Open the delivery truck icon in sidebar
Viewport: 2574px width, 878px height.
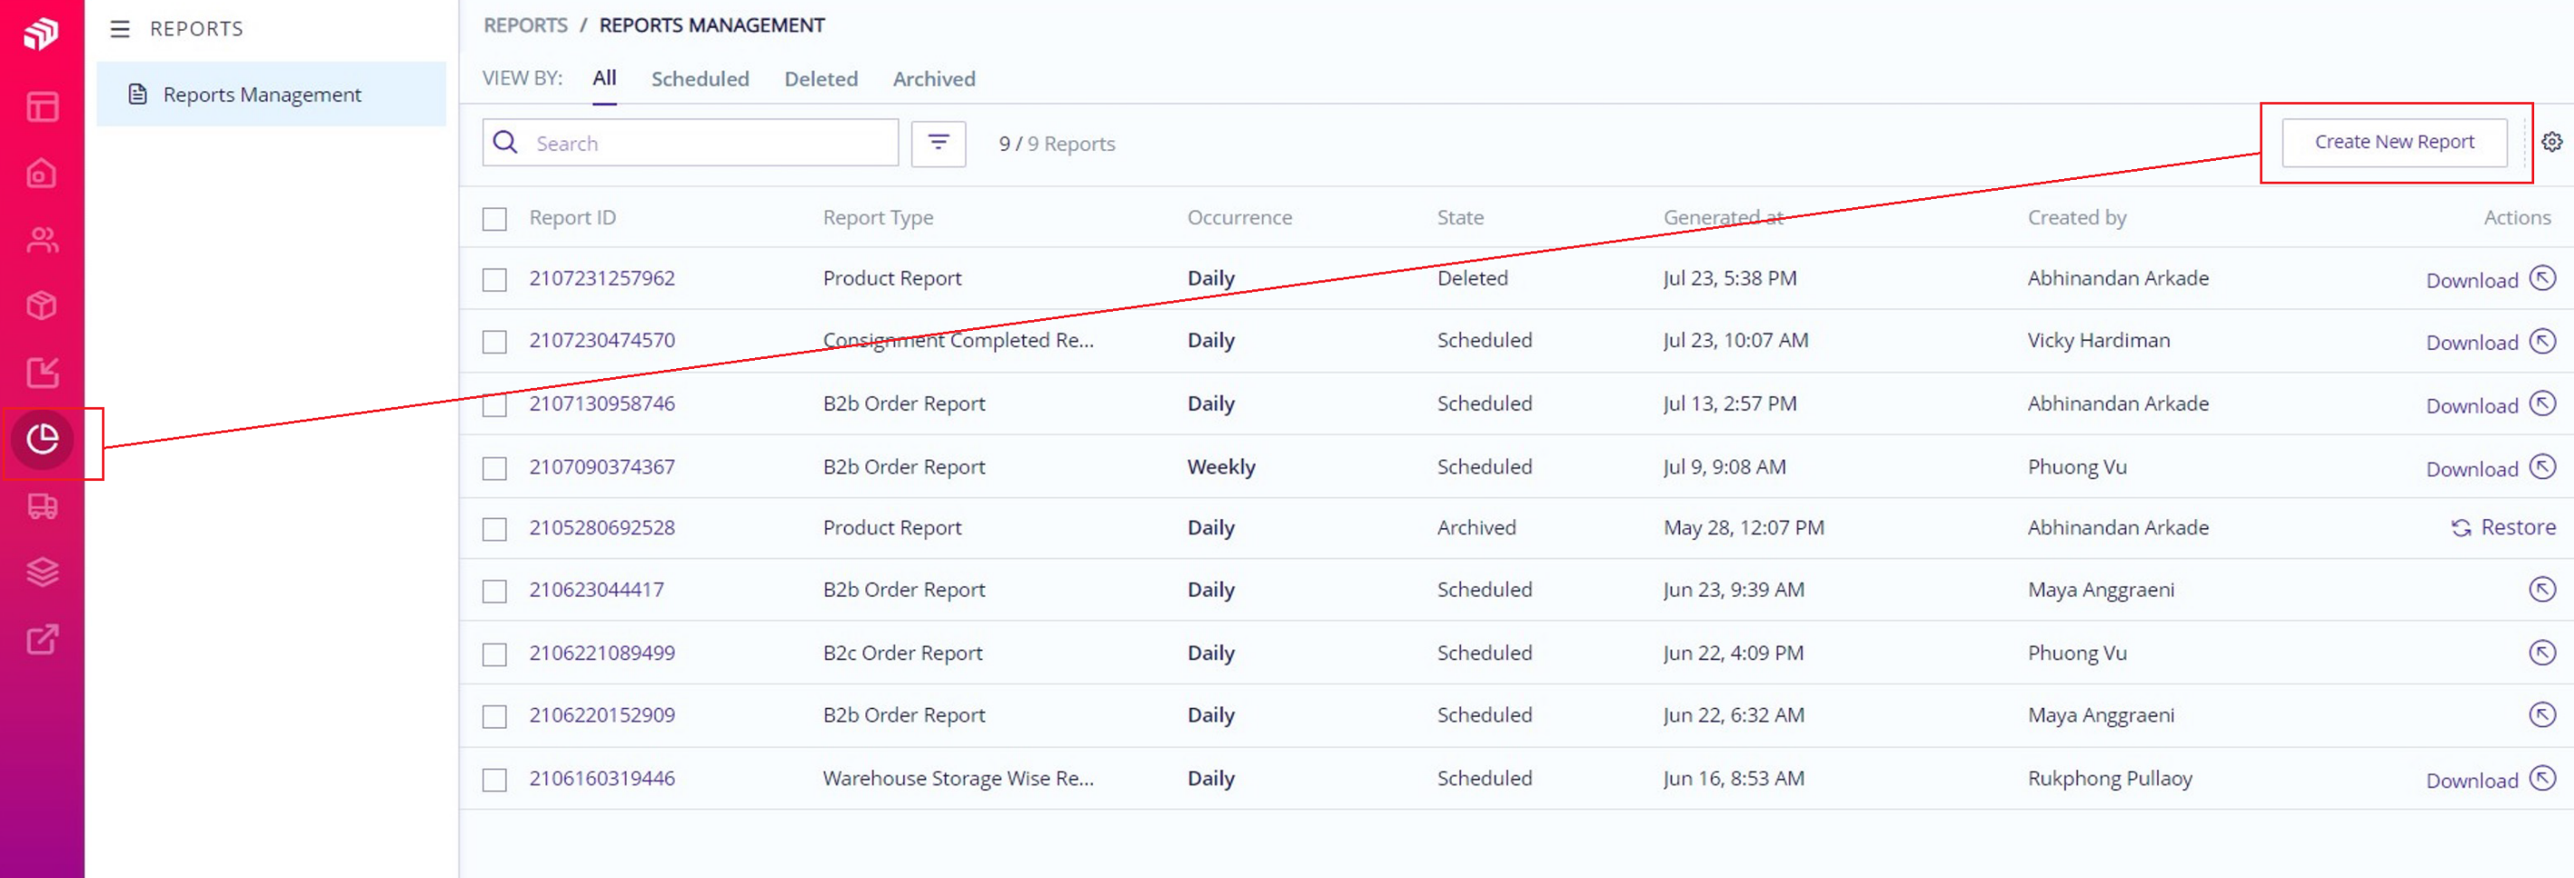point(42,506)
